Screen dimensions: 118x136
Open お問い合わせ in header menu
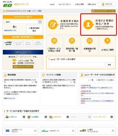click(92, 4)
